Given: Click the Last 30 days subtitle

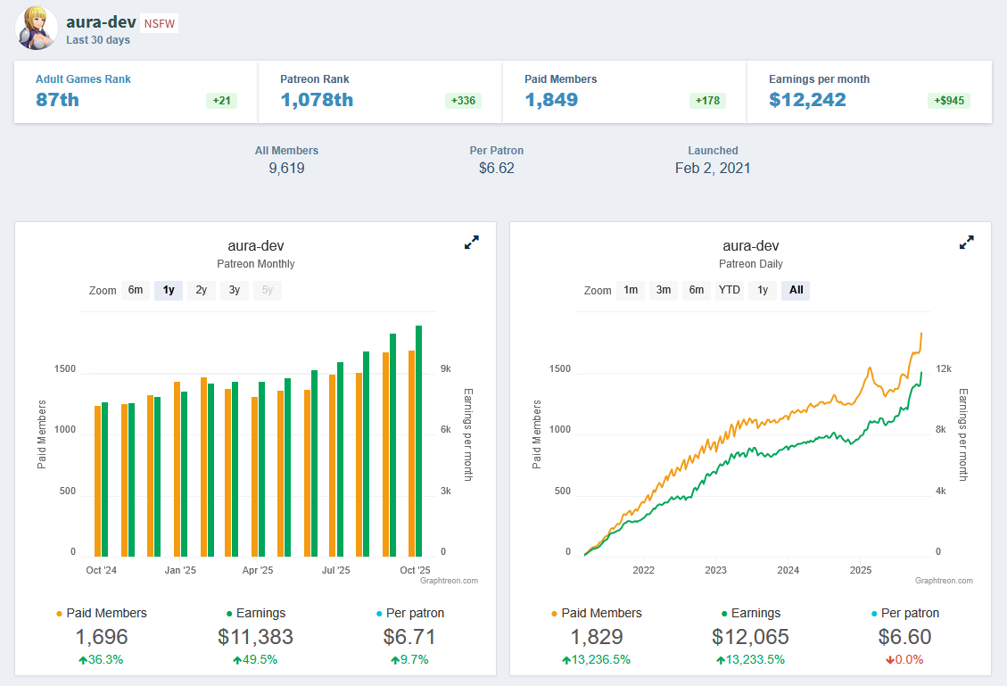Looking at the screenshot, I should click(x=98, y=40).
